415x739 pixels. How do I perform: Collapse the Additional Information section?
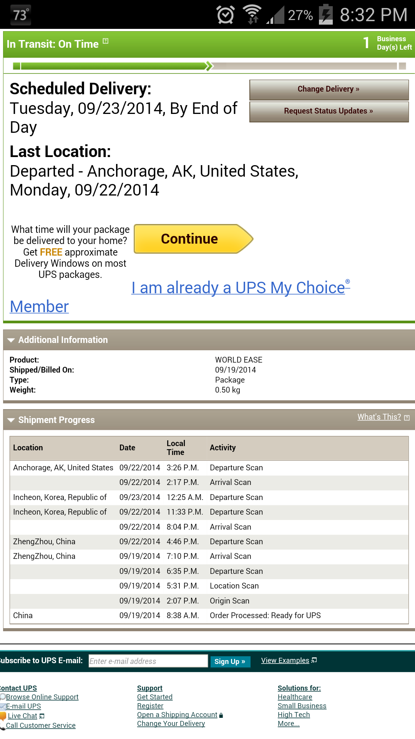[11, 340]
